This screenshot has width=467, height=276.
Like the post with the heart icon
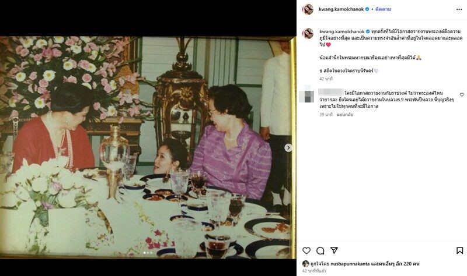[306, 251]
